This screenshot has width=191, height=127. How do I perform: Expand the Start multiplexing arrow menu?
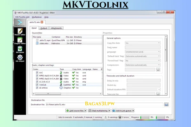109,111
